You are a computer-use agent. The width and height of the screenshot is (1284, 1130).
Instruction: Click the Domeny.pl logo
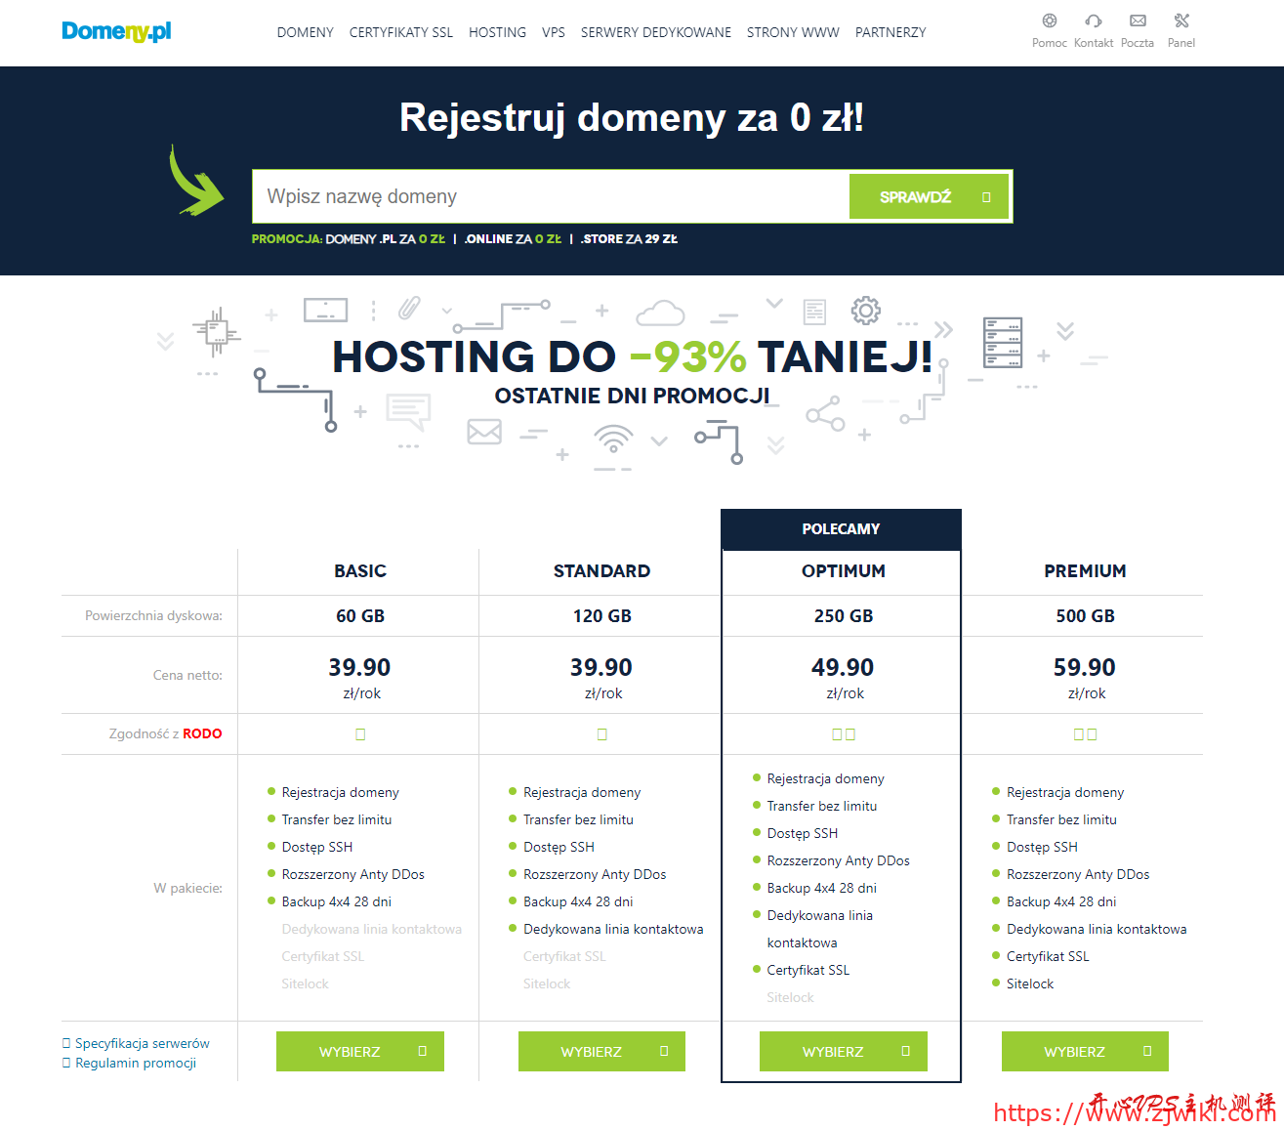coord(116,30)
